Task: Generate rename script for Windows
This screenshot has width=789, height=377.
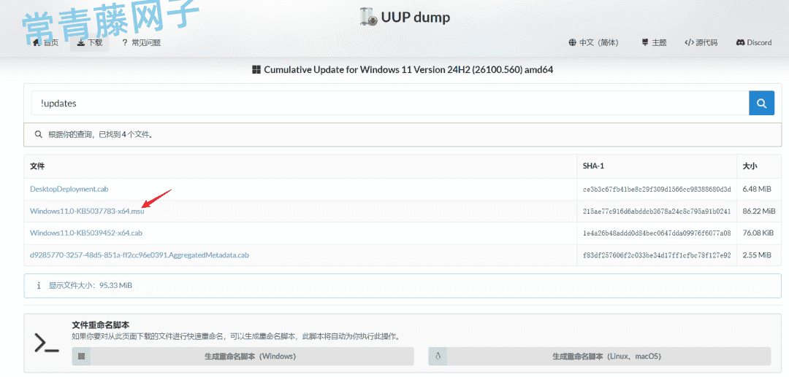Action: tap(243, 357)
